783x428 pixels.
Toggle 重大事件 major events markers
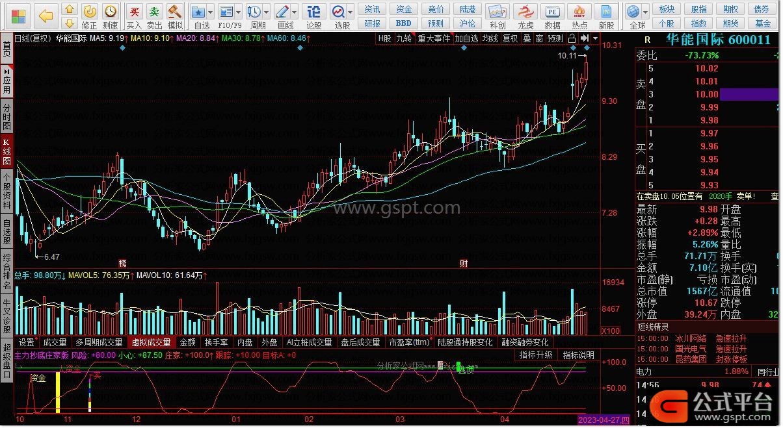[434, 38]
